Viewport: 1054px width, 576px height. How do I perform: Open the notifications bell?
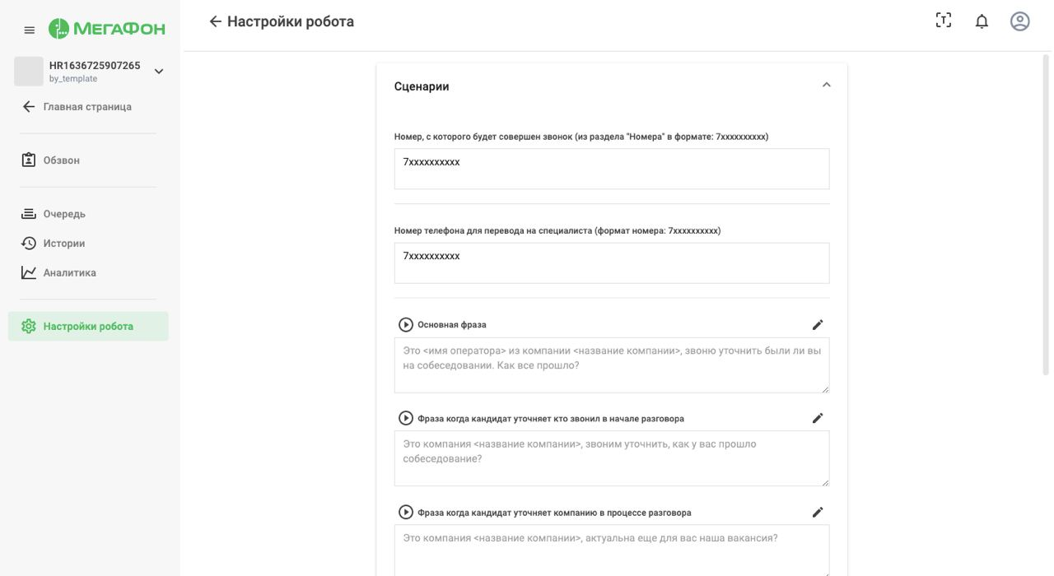pos(982,21)
